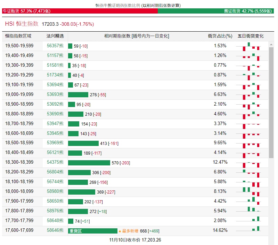Click the orange 最多新增 triangle marker

pyautogui.click(x=120, y=231)
